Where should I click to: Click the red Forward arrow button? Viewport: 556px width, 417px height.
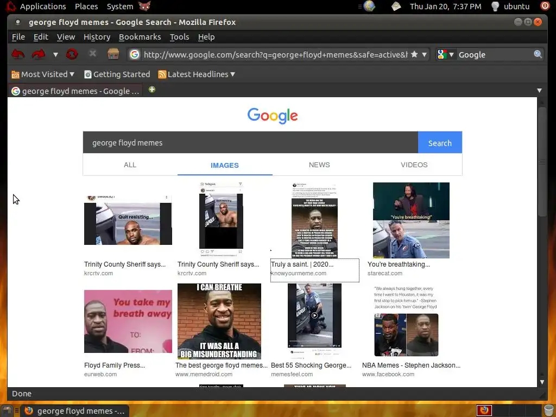pos(39,54)
